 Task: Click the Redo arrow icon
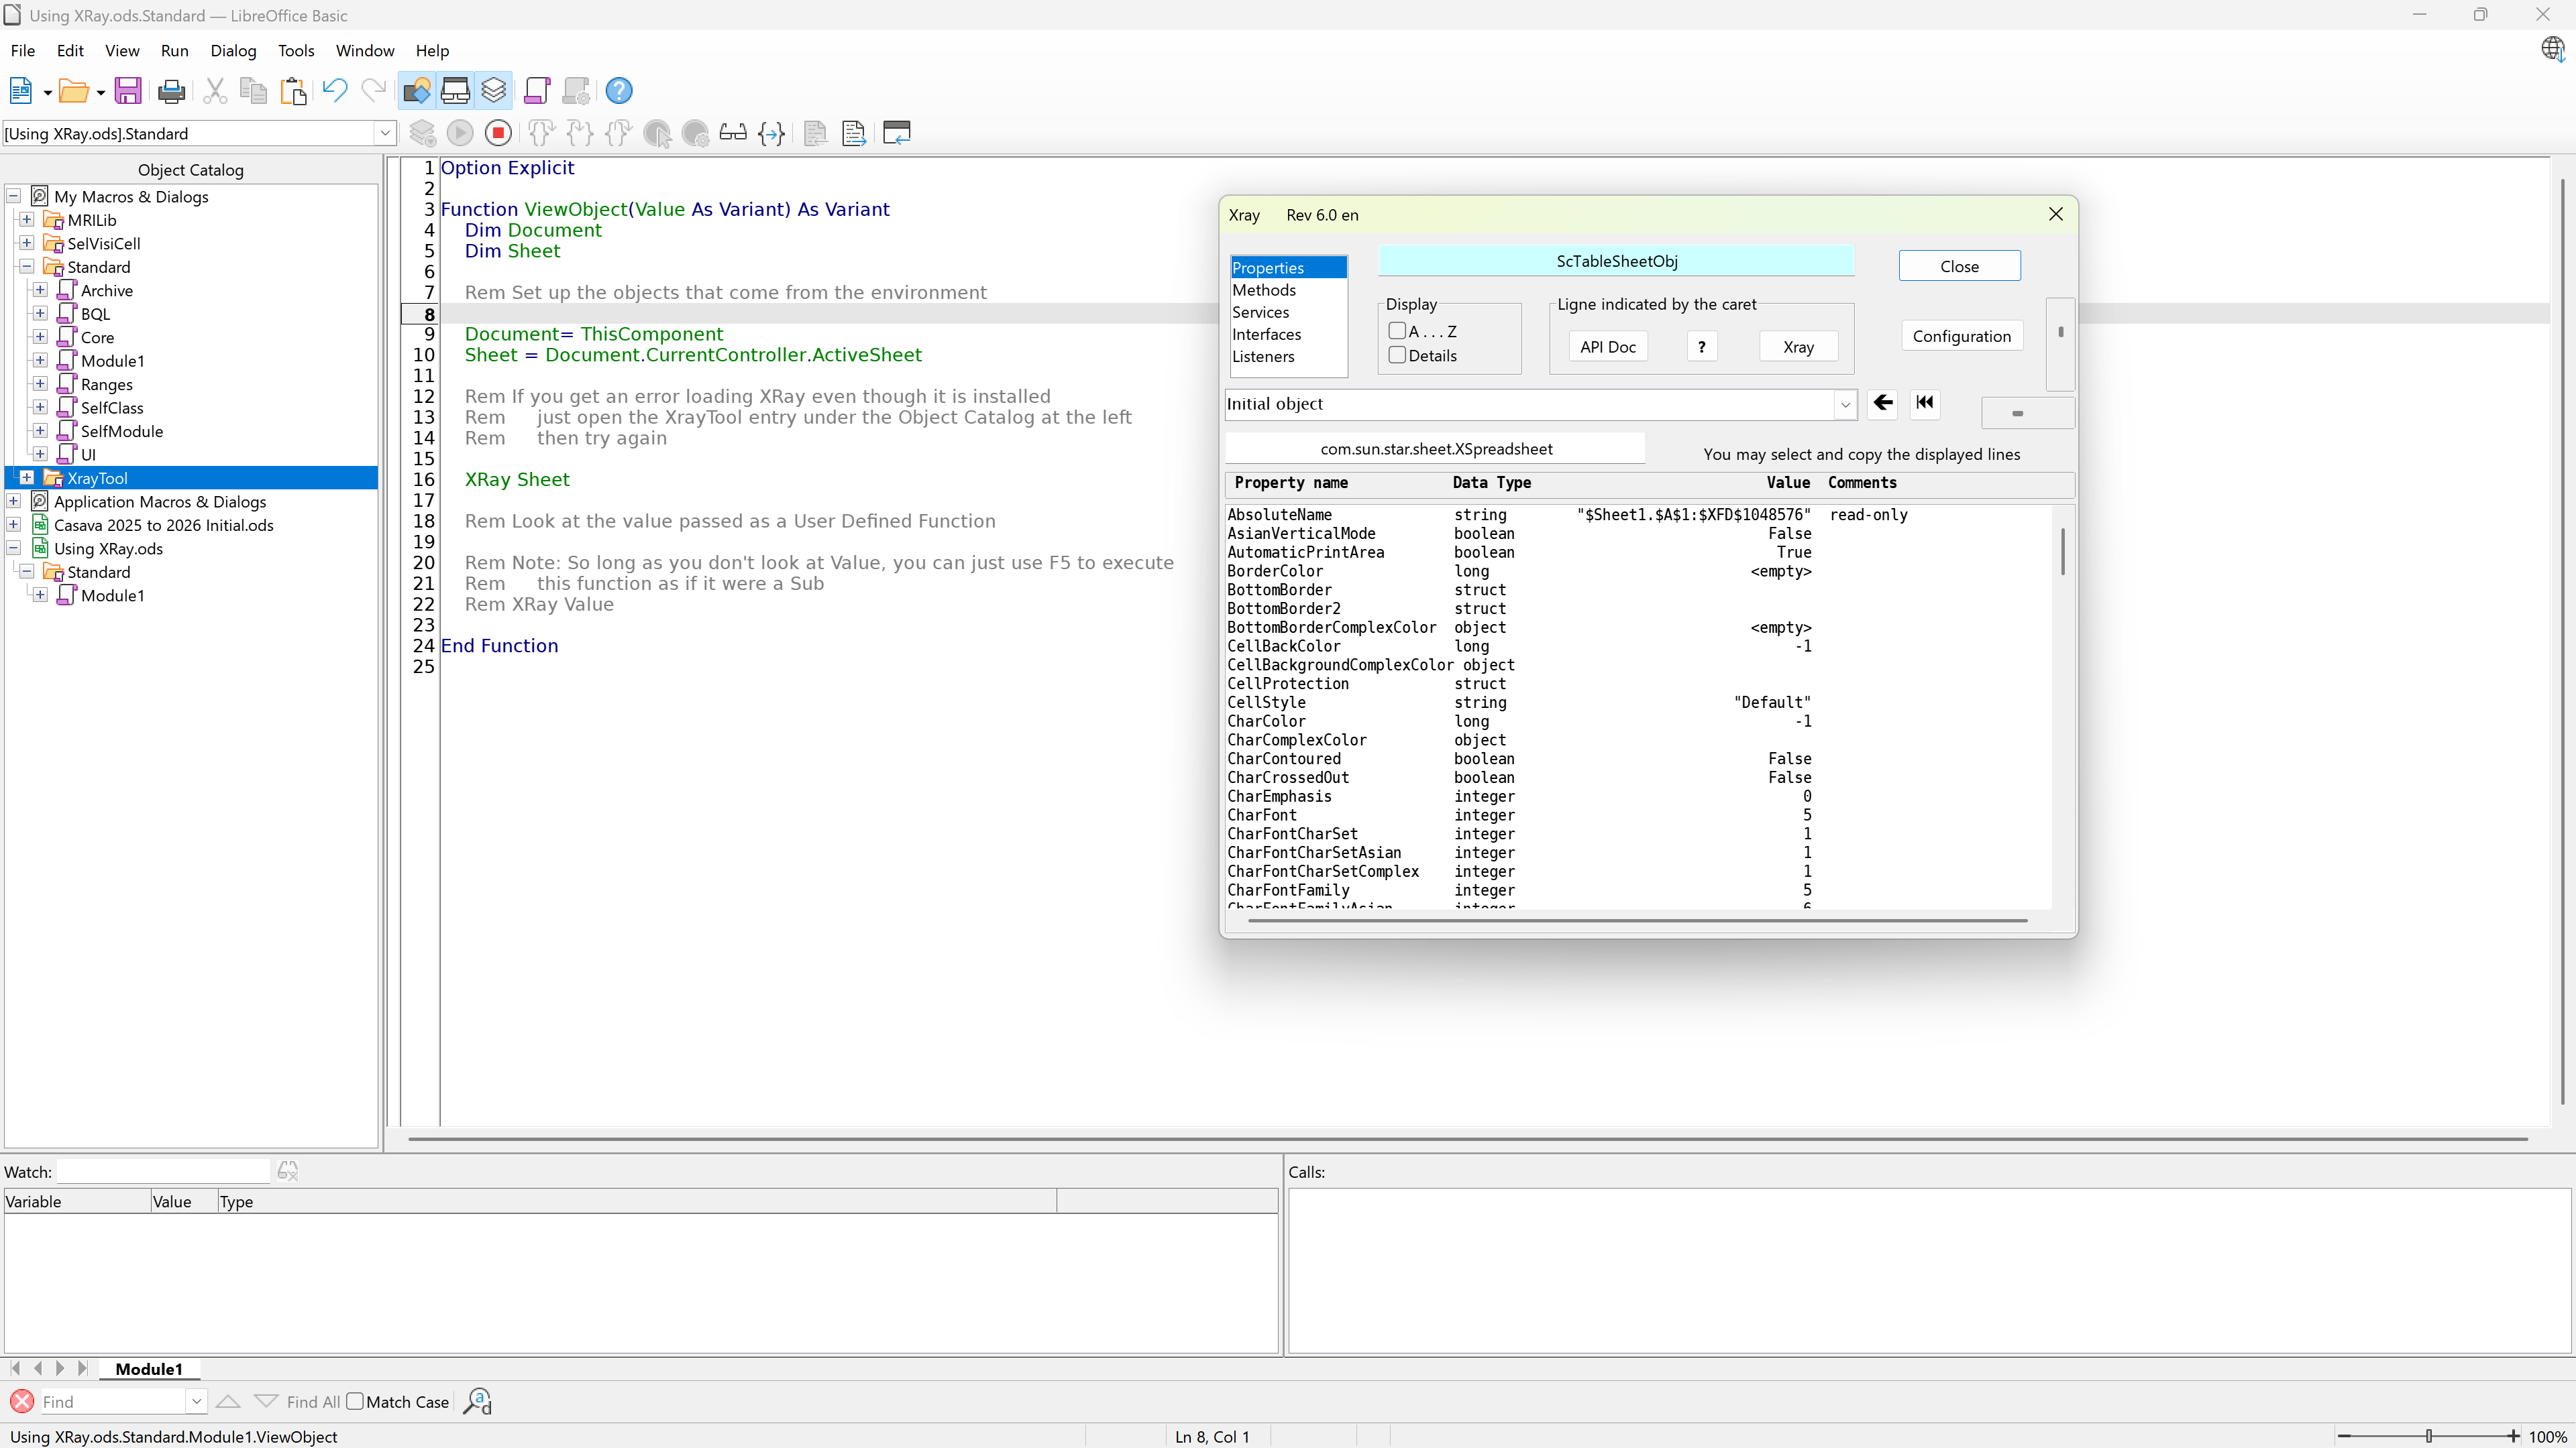click(x=374, y=91)
